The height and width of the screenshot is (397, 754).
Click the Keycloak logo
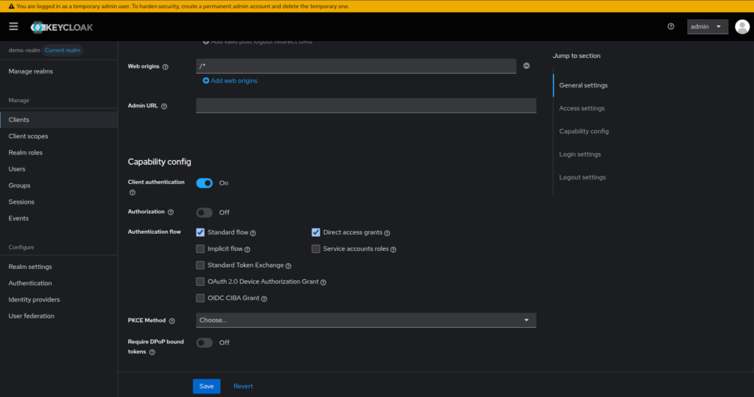[62, 27]
